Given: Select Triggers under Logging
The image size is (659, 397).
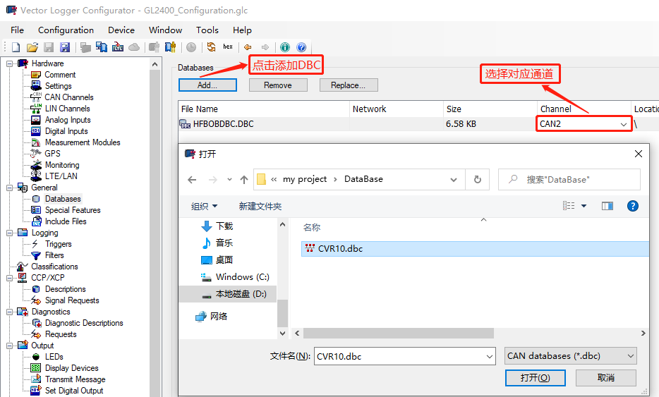Looking at the screenshot, I should tap(59, 244).
